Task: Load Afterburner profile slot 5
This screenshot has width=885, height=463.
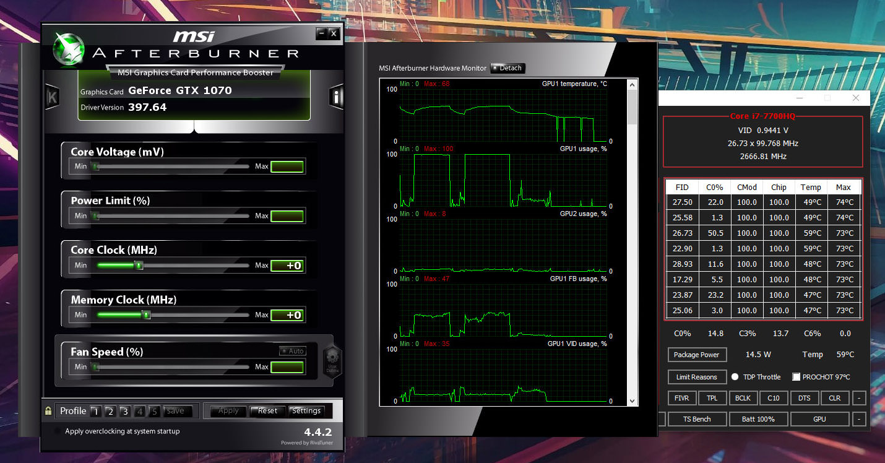Action: [x=155, y=411]
